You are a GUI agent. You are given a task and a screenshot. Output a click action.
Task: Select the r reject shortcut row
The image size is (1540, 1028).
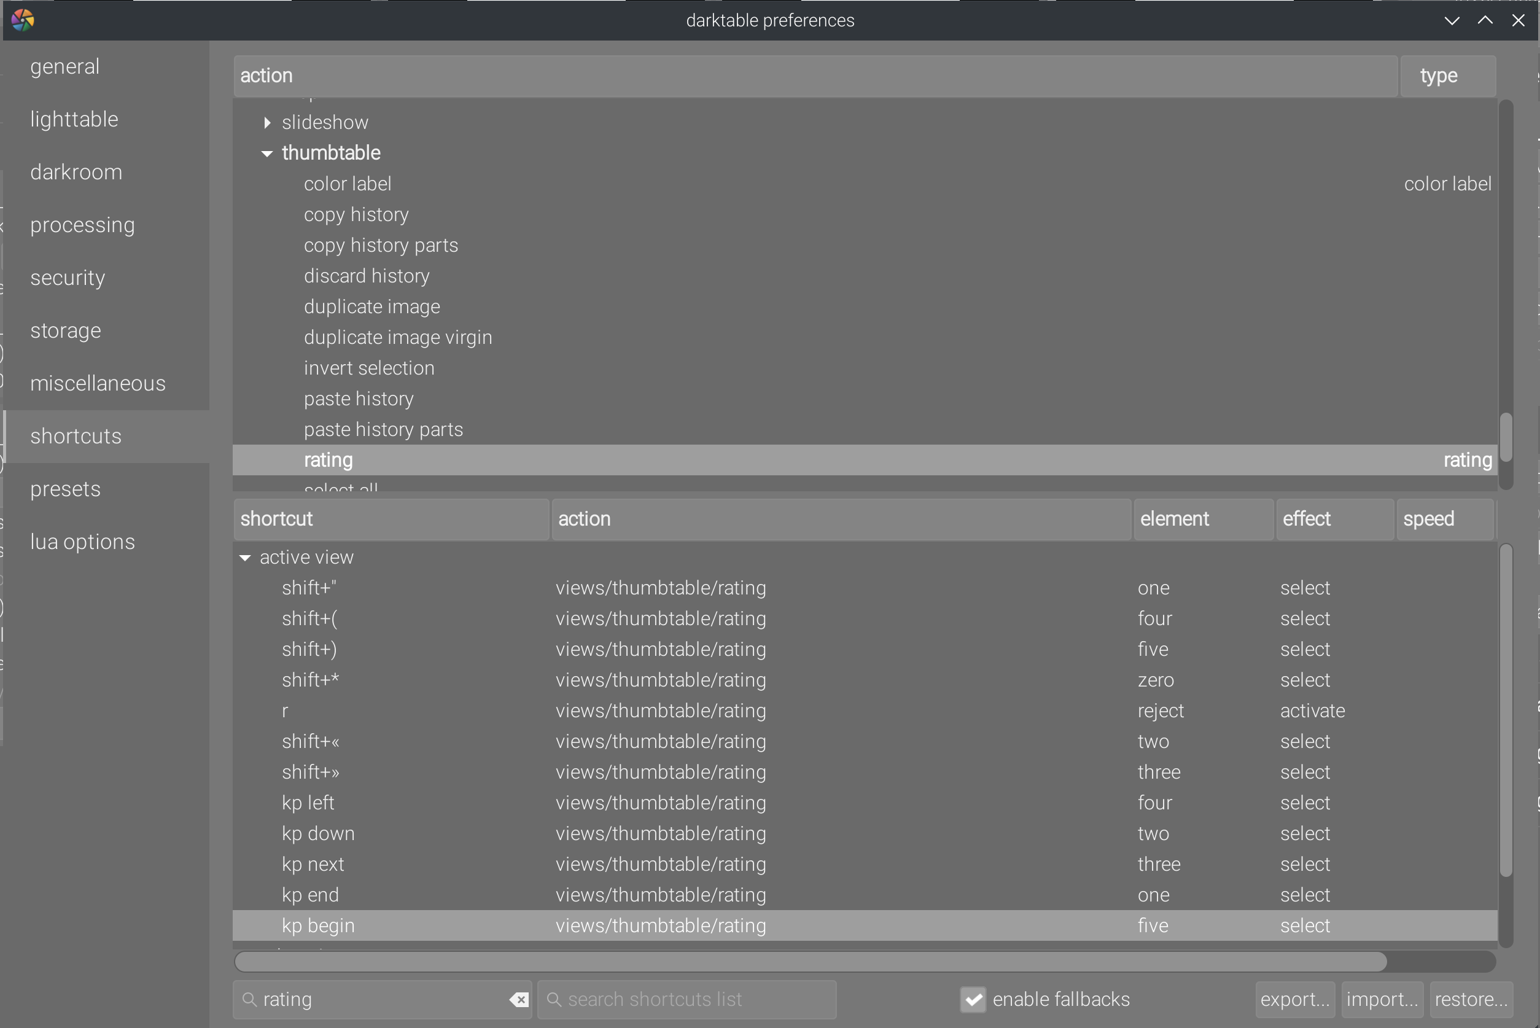pos(865,711)
